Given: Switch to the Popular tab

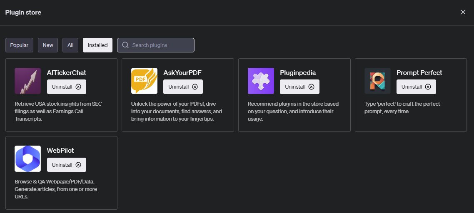Looking at the screenshot, I should point(19,45).
